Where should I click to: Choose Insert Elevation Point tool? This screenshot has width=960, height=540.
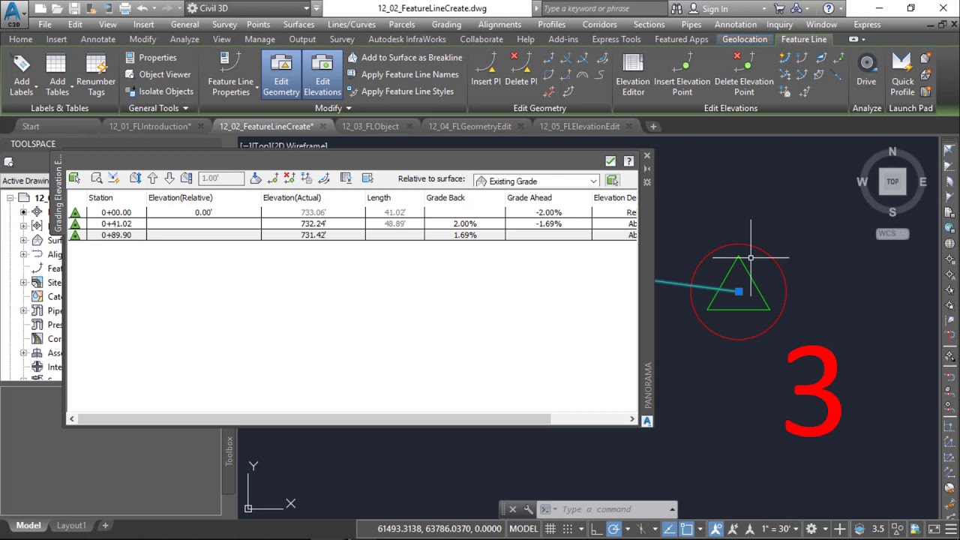click(682, 75)
